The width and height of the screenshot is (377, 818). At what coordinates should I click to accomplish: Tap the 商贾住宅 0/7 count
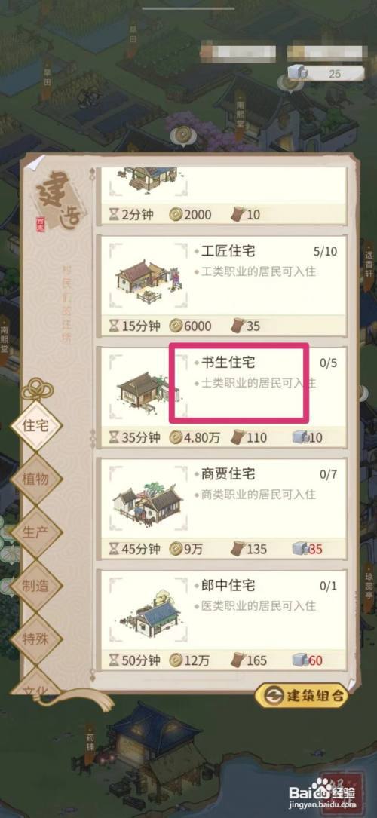point(329,474)
